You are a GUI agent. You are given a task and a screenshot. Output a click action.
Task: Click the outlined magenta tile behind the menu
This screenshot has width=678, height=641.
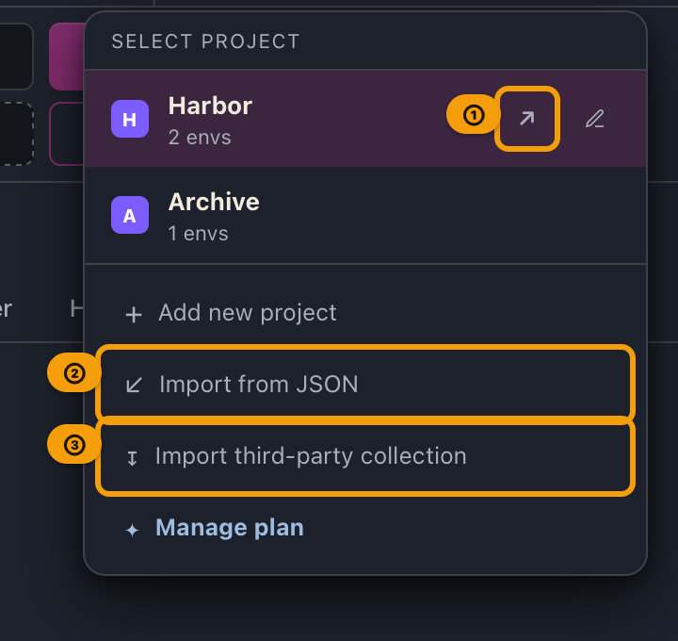(67, 134)
